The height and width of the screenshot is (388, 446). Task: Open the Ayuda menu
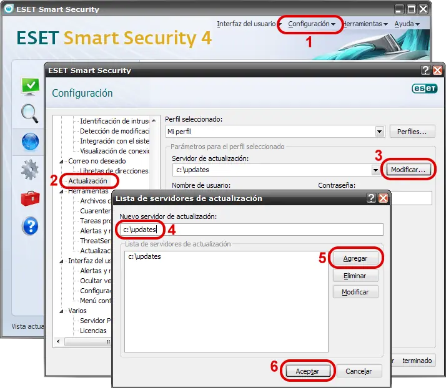click(407, 24)
